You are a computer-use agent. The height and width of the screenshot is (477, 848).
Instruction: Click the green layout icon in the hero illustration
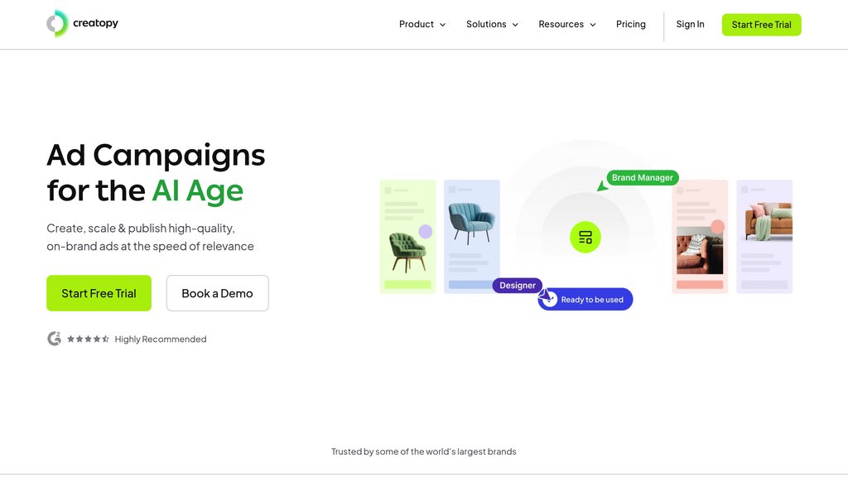(585, 238)
